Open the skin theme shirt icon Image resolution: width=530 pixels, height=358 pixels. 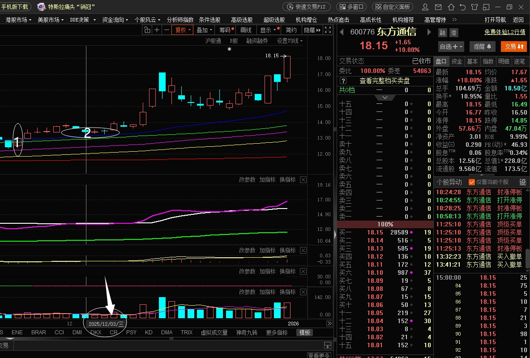point(474,7)
